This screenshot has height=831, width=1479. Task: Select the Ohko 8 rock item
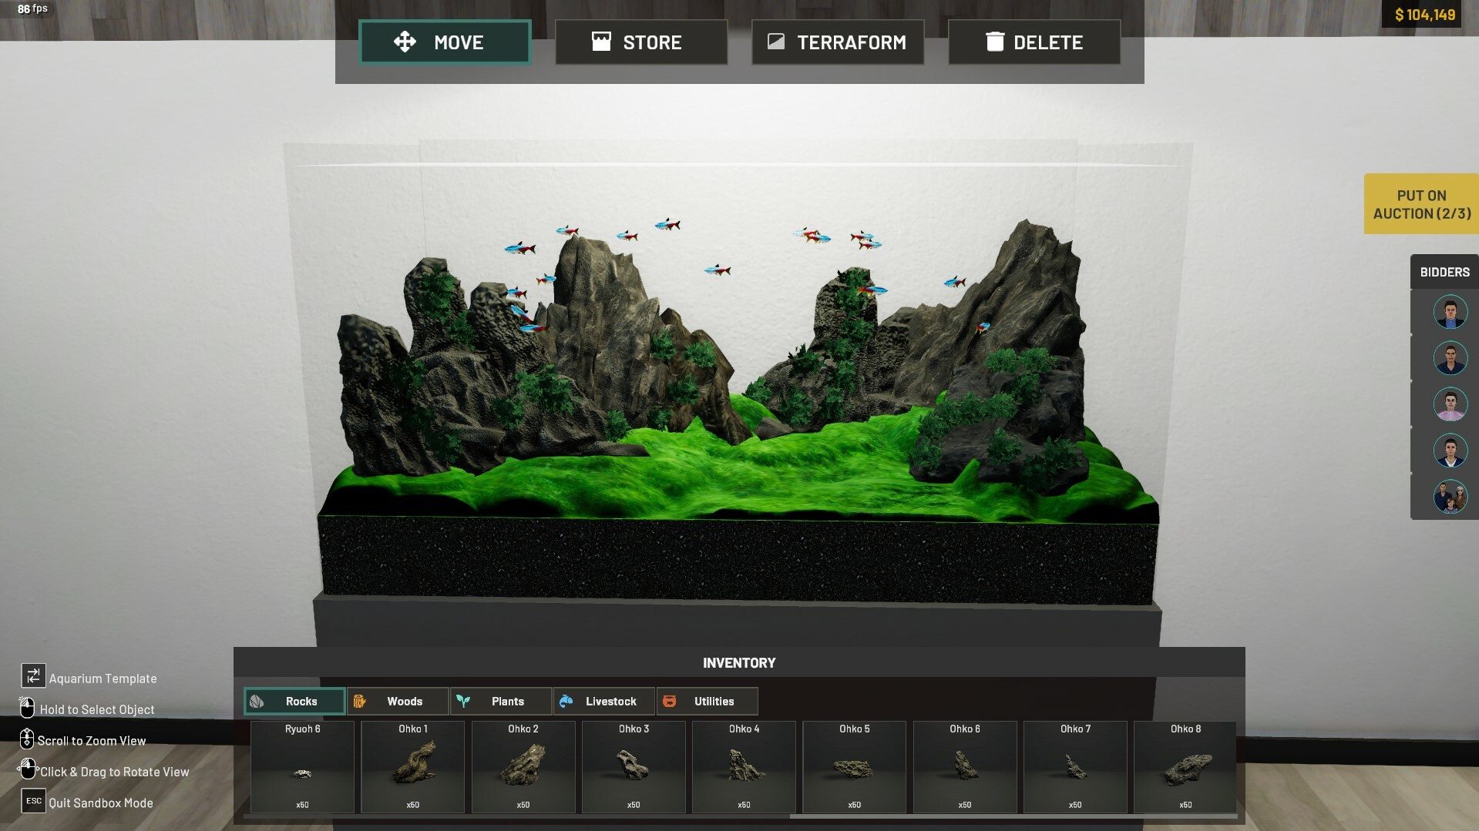click(1185, 766)
